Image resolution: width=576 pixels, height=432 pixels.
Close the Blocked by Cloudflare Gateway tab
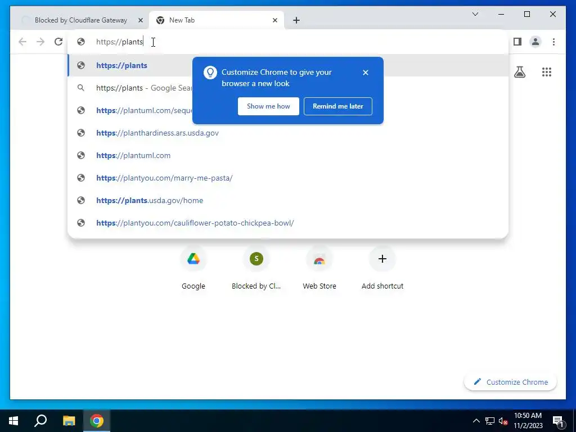point(140,20)
